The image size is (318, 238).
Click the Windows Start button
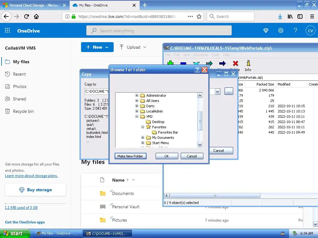pyautogui.click(x=15, y=233)
